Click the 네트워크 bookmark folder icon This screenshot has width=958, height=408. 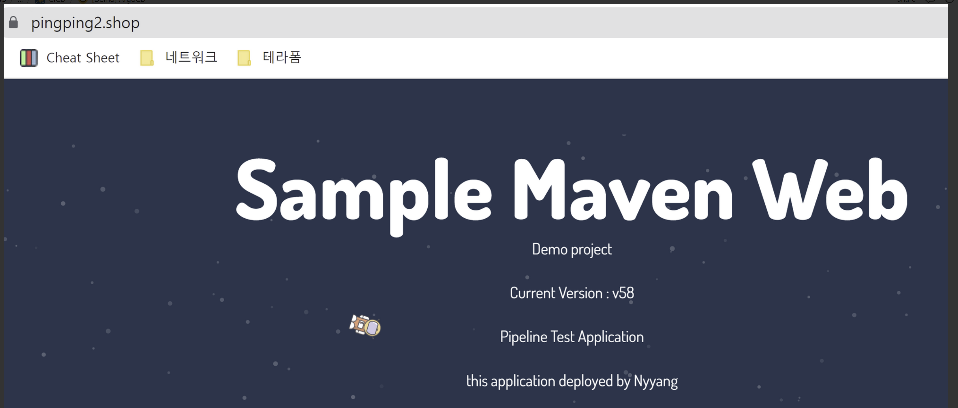pos(147,58)
